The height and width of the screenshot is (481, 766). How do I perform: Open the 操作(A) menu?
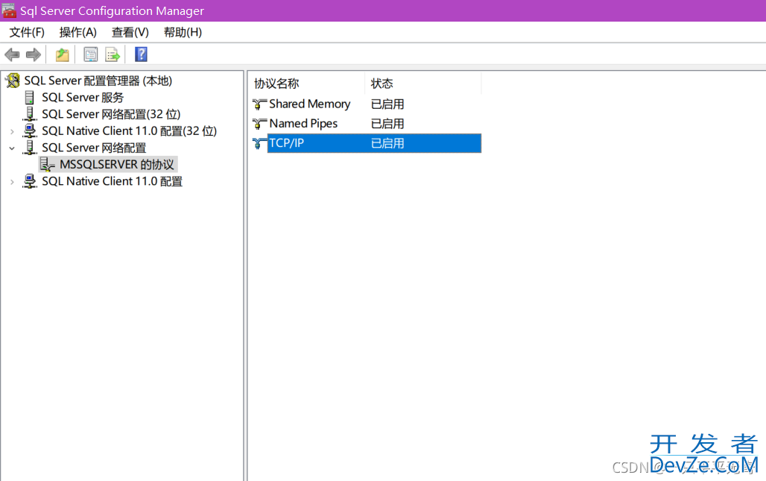[78, 32]
